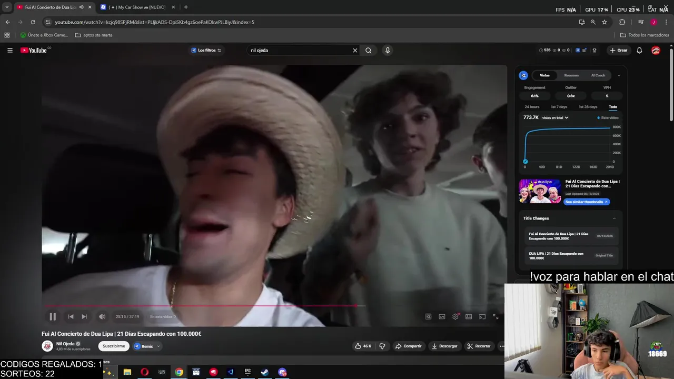Viewport: 674px width, 379px height.
Task: Select the AI Coach tab
Action: [x=598, y=75]
